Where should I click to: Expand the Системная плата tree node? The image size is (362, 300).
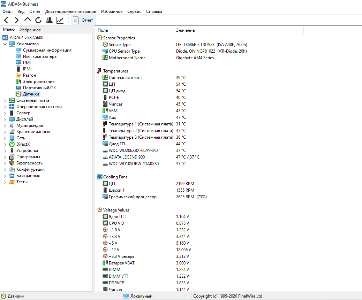pos(5,101)
